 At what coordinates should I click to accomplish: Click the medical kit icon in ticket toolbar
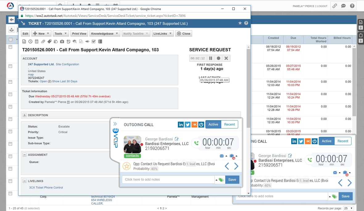click(62, 42)
